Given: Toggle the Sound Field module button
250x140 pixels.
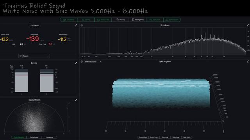Looking at the screenshot, I should coord(103,20).
